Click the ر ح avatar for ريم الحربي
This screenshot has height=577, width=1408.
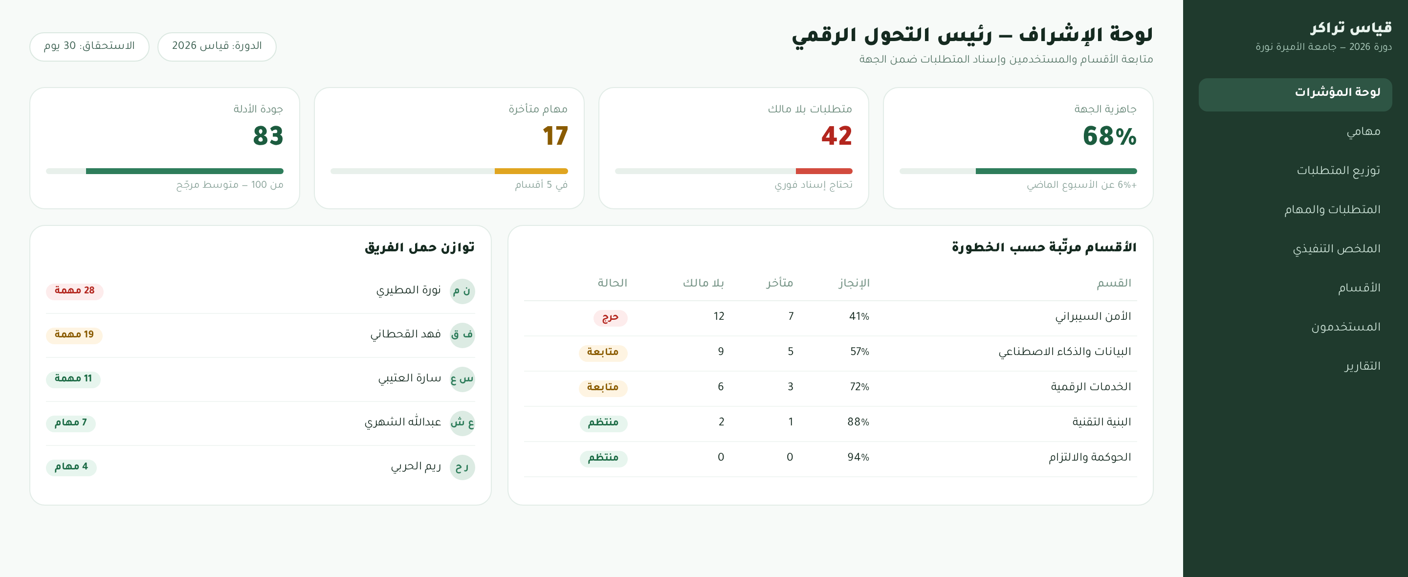(x=462, y=467)
